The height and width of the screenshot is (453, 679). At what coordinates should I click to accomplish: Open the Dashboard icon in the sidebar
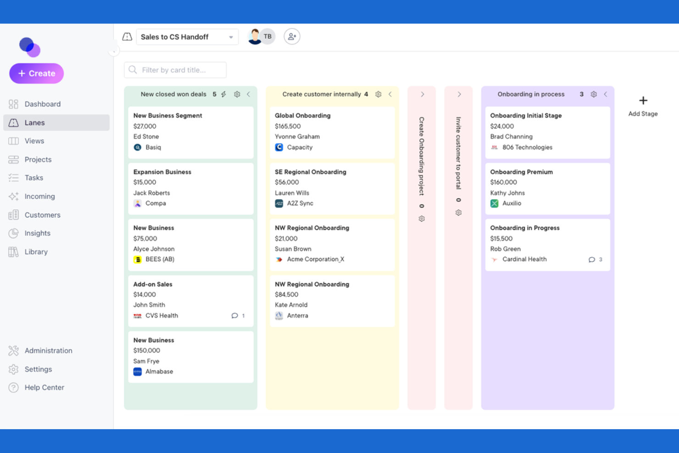[x=13, y=104]
